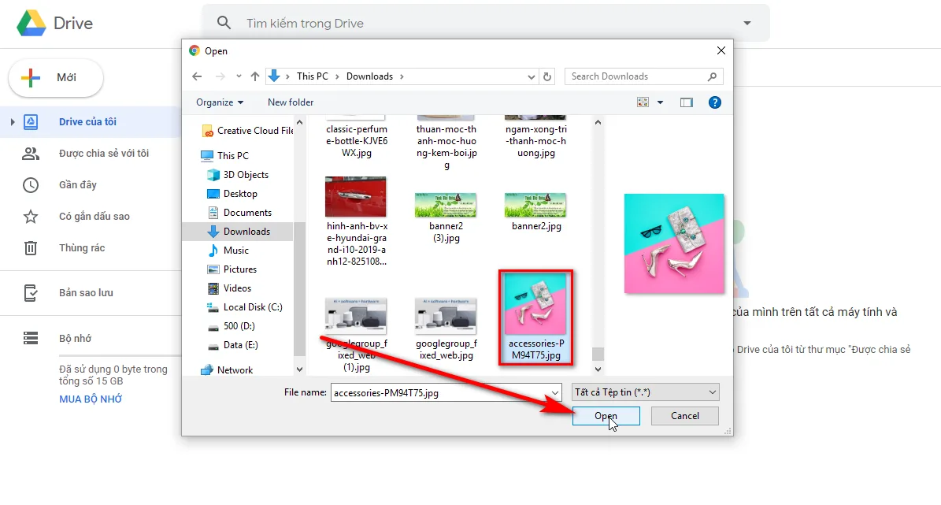Select googlegroup_fixed_web.jpg file

(x=446, y=329)
